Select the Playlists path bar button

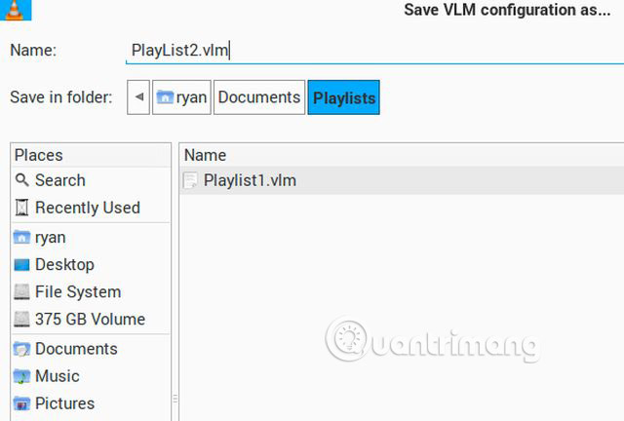(x=343, y=97)
